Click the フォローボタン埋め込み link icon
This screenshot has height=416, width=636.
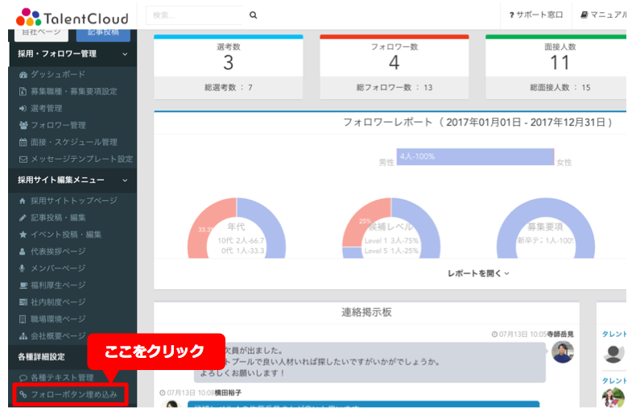point(23,394)
